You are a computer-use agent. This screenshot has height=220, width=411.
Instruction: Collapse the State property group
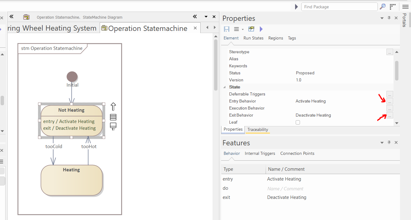point(224,87)
